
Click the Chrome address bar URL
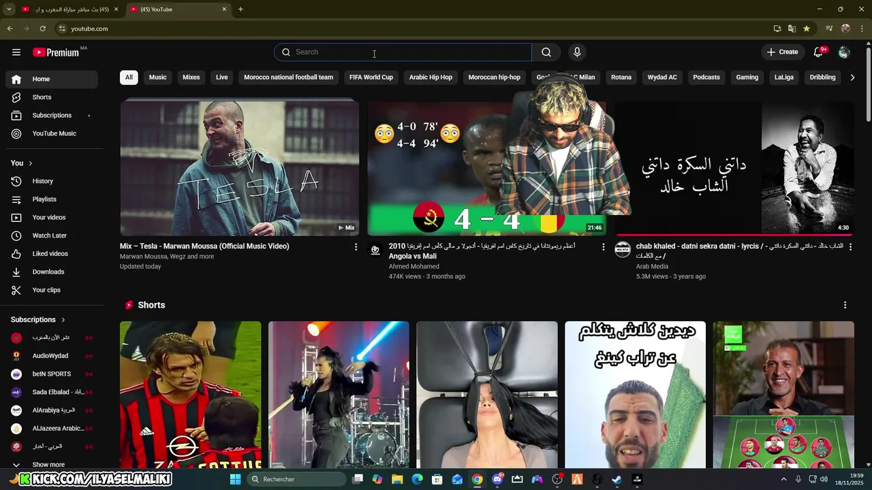click(x=89, y=29)
